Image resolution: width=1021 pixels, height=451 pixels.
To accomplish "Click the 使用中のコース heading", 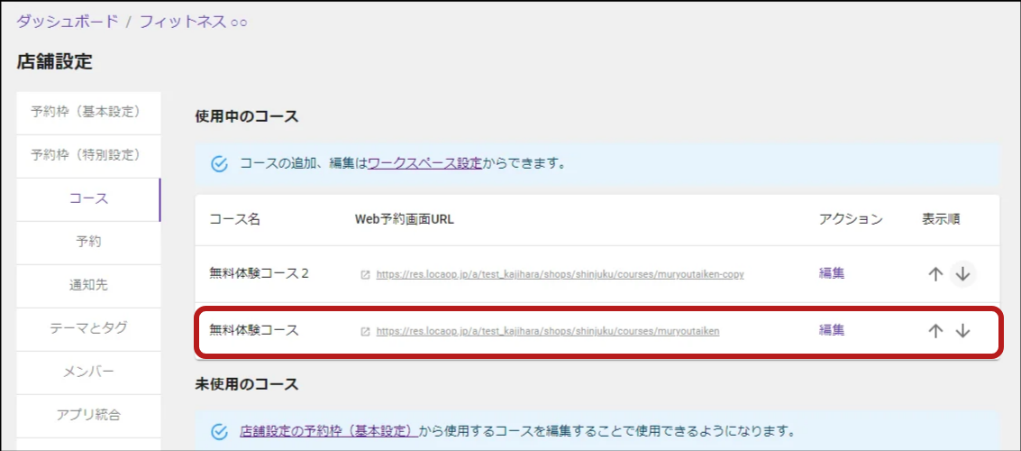I will [x=246, y=117].
